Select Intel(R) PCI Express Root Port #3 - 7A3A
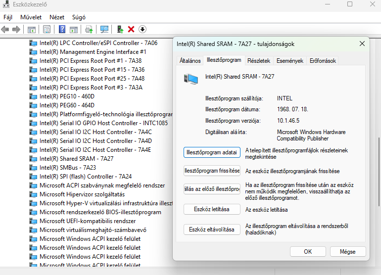The height and width of the screenshot is (275, 381). click(91, 88)
